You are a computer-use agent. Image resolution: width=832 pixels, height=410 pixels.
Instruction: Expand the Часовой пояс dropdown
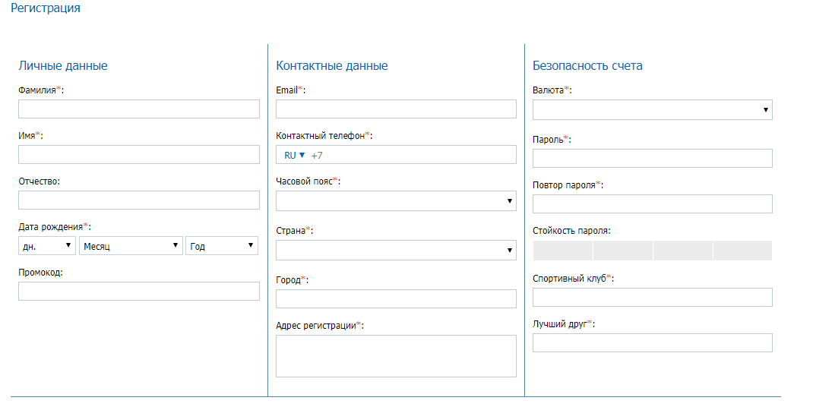coord(396,201)
